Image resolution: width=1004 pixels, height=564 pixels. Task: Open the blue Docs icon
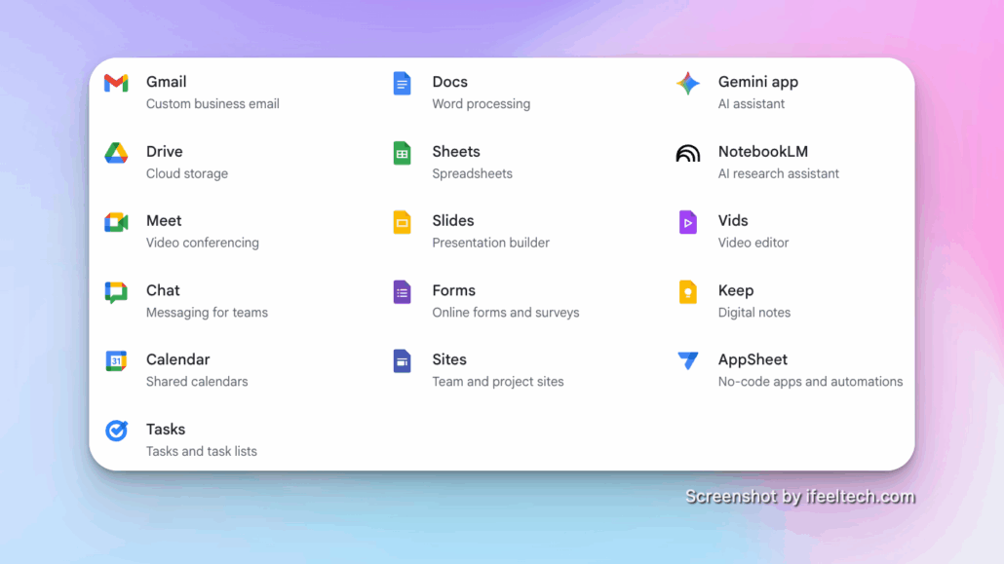(x=402, y=83)
